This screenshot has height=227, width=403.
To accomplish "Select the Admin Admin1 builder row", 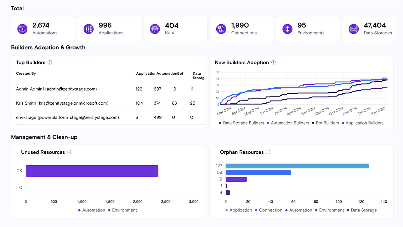I will pos(56,89).
